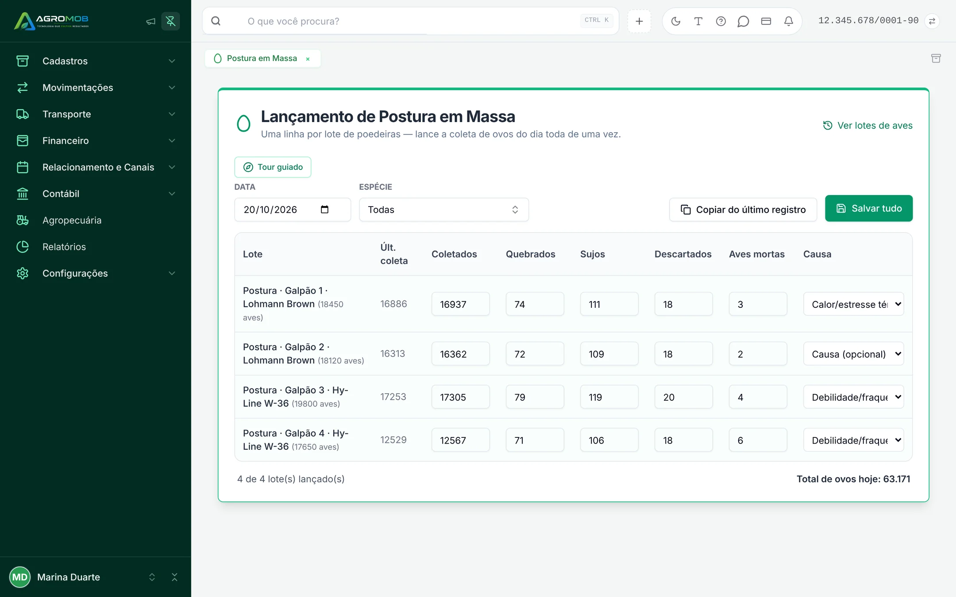
Task: Click the search box O que você procura?
Action: tap(410, 21)
